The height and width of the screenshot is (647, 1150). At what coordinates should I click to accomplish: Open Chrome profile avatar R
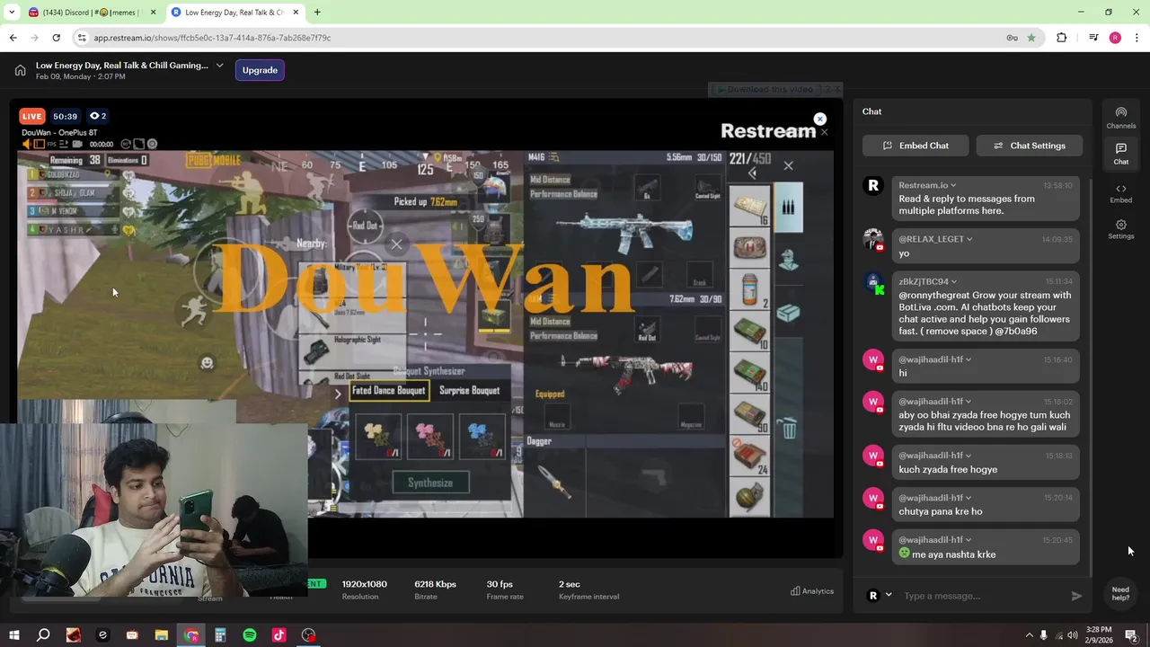tap(1115, 38)
